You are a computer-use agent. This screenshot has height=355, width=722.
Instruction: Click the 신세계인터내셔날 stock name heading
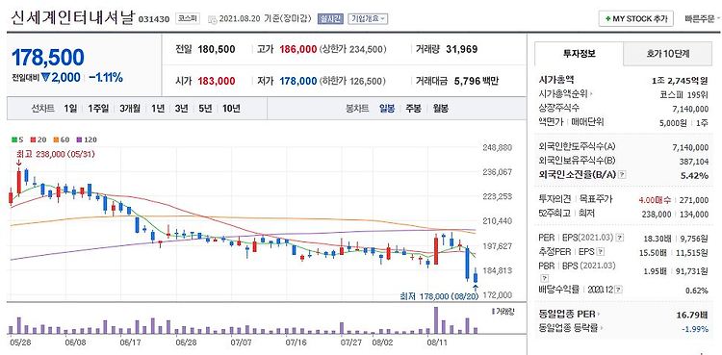click(x=73, y=18)
